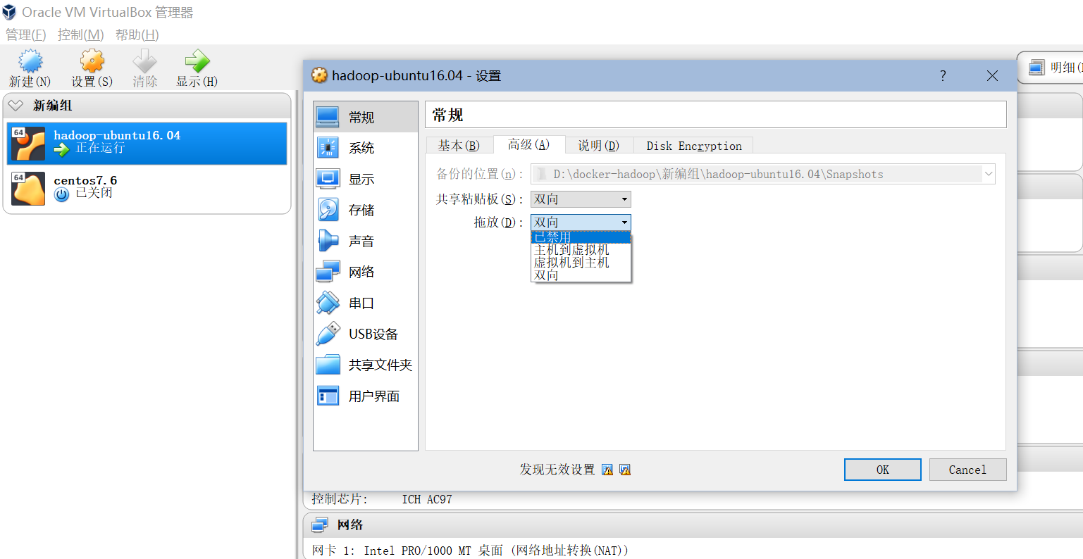The image size is (1083, 559).
Task: Choose 已禁用 in the drag-drop list
Action: [x=581, y=237]
